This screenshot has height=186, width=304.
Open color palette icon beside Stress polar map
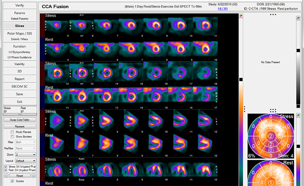298,116
